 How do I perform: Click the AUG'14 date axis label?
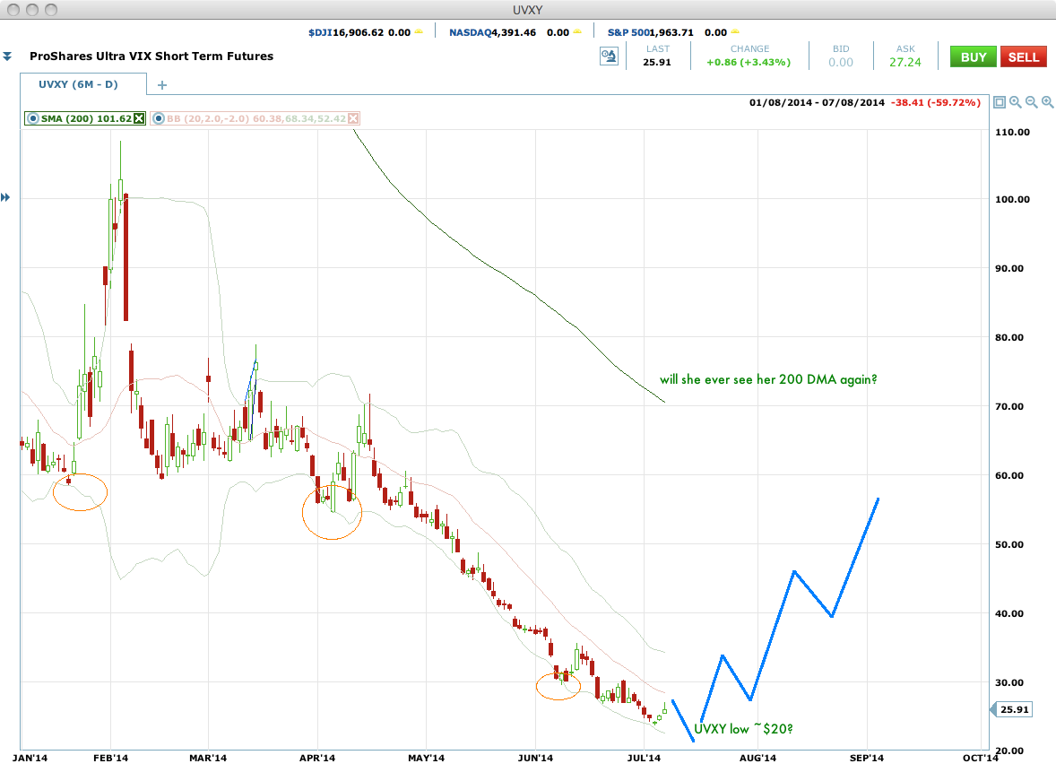(x=757, y=758)
